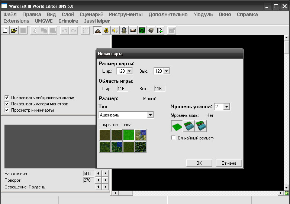Screen dimensions: 290x204
Task: Open the Sound editor speaker icon
Action: (115, 30)
